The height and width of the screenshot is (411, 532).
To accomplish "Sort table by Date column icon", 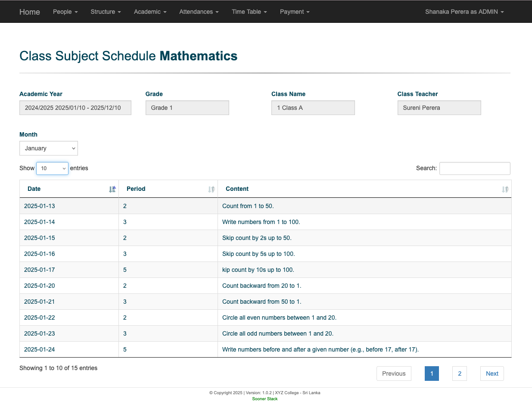I will (112, 189).
